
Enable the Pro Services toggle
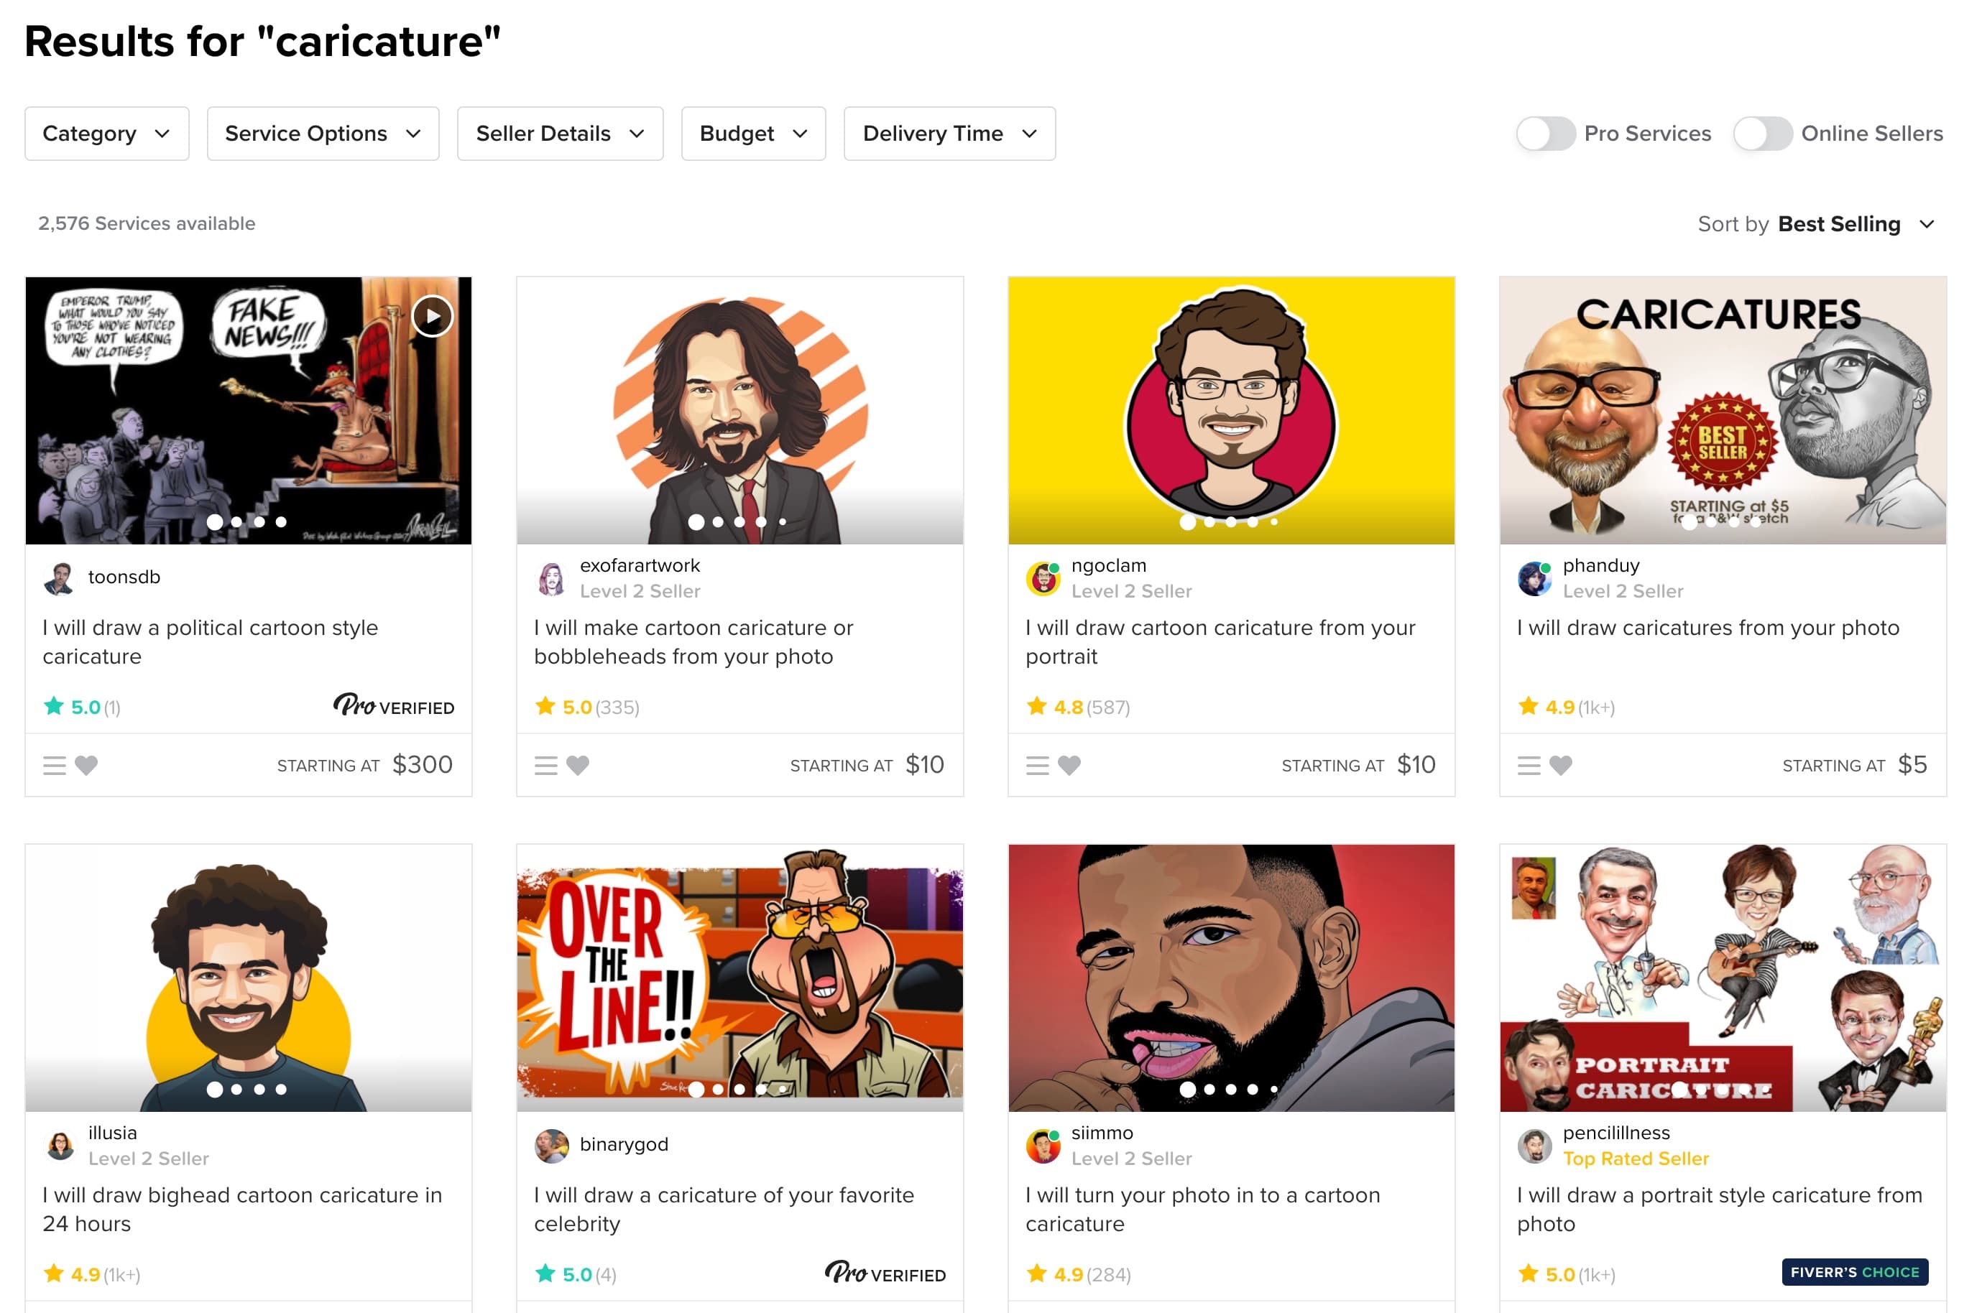1546,134
